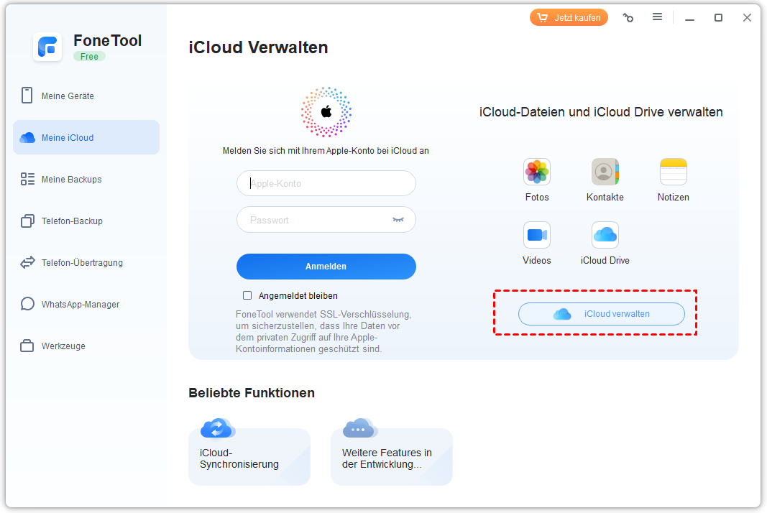767x513 pixels.
Task: Toggle password visibility eye icon
Action: pos(398,220)
